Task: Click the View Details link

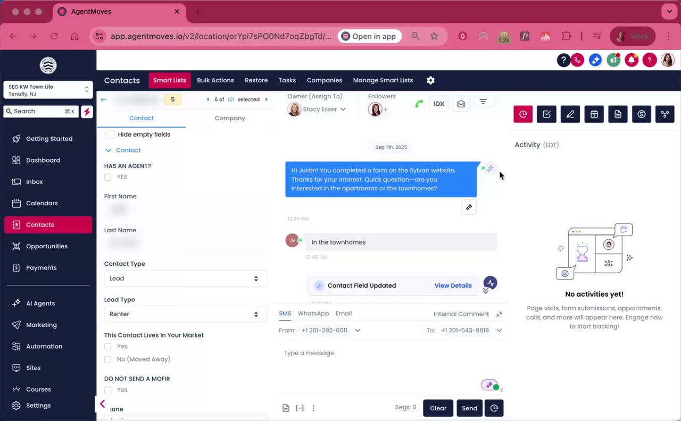Action: 453,285
